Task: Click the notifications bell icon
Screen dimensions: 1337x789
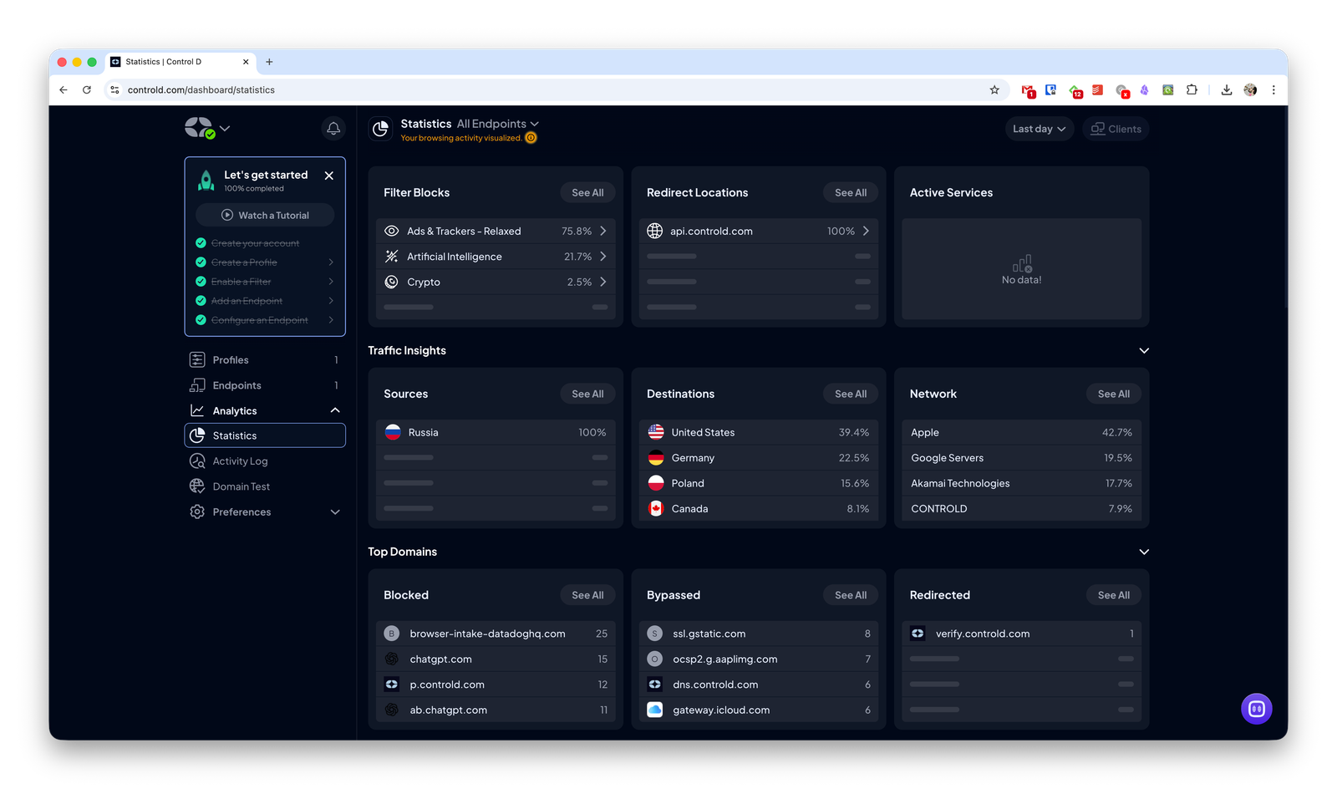Action: 333,129
